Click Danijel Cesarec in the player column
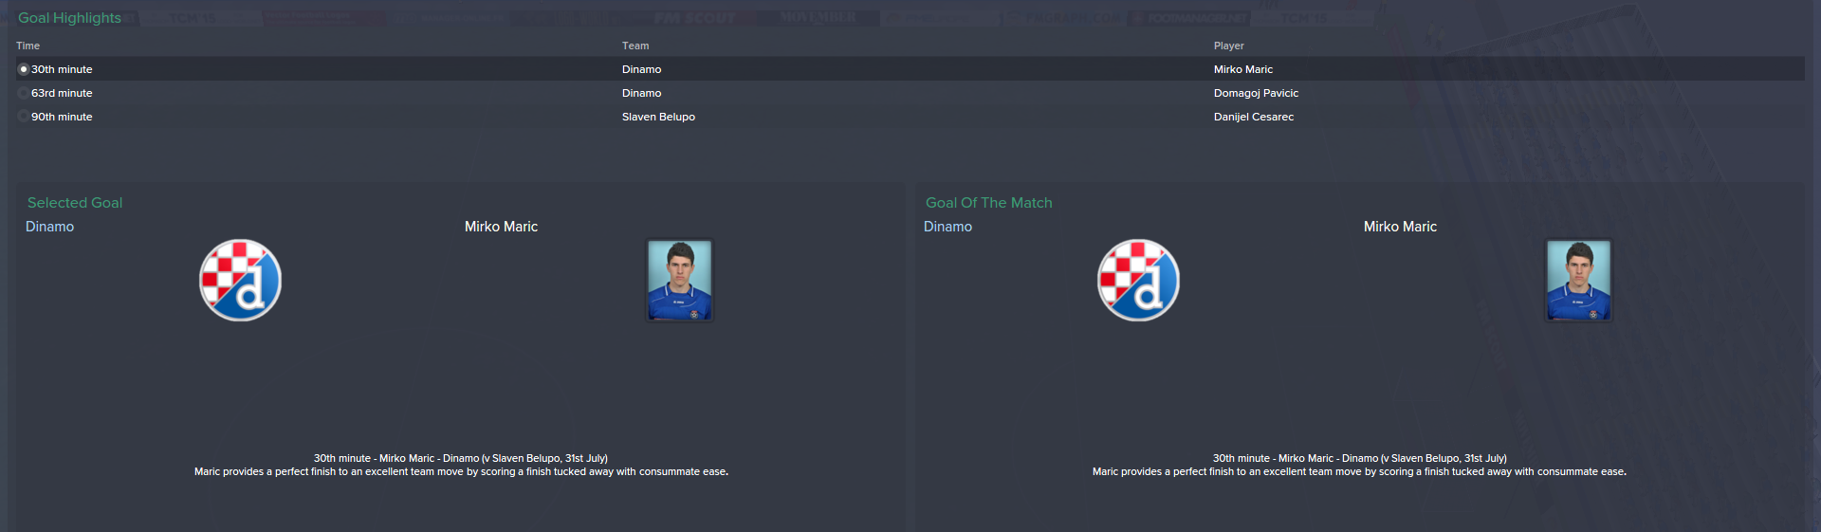Image resolution: width=1821 pixels, height=532 pixels. tap(1254, 117)
